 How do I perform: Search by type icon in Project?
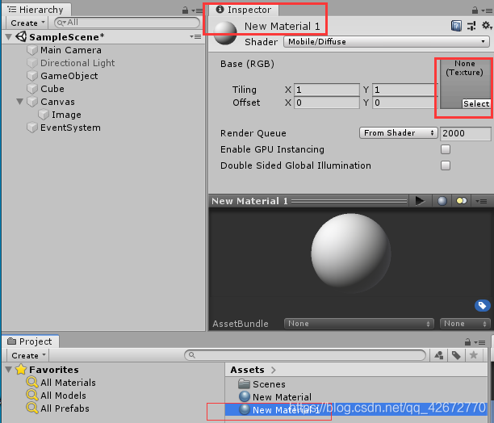click(439, 356)
